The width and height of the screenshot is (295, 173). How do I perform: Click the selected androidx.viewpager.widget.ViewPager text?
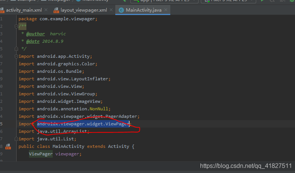point(83,124)
